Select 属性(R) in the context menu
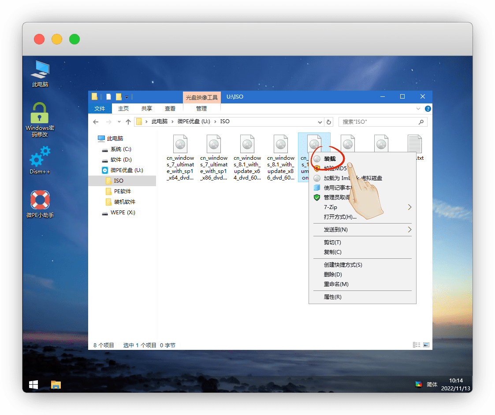The image size is (495, 415). tap(333, 297)
